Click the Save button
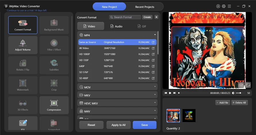Viewport: 256px width, 135px height. point(144,125)
